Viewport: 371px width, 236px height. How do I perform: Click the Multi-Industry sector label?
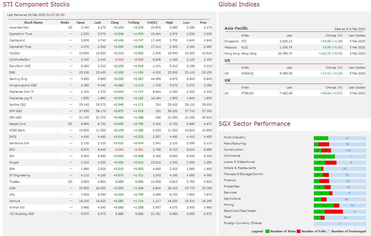coord(234,137)
